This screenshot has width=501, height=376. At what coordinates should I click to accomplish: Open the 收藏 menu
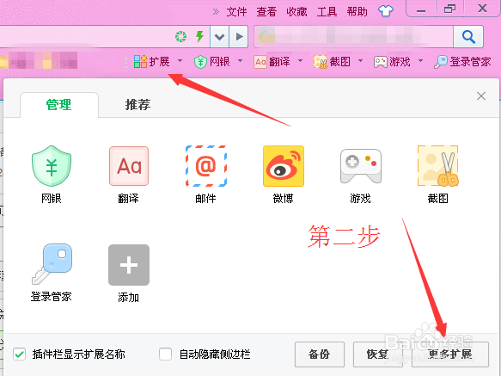click(x=296, y=12)
